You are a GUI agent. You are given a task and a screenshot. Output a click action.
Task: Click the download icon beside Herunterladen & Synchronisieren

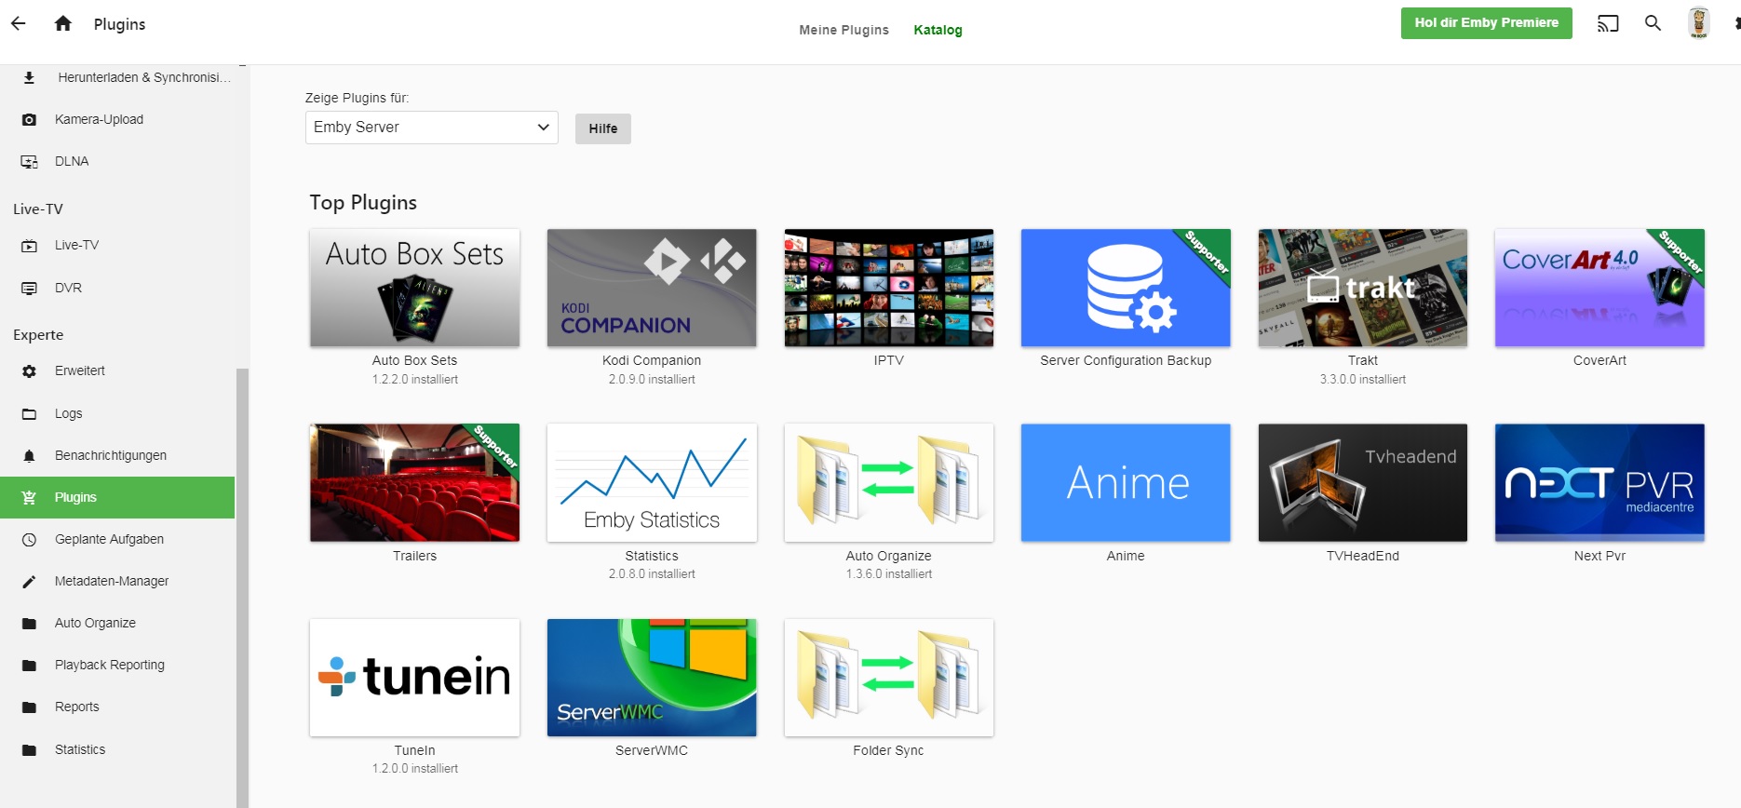point(29,77)
